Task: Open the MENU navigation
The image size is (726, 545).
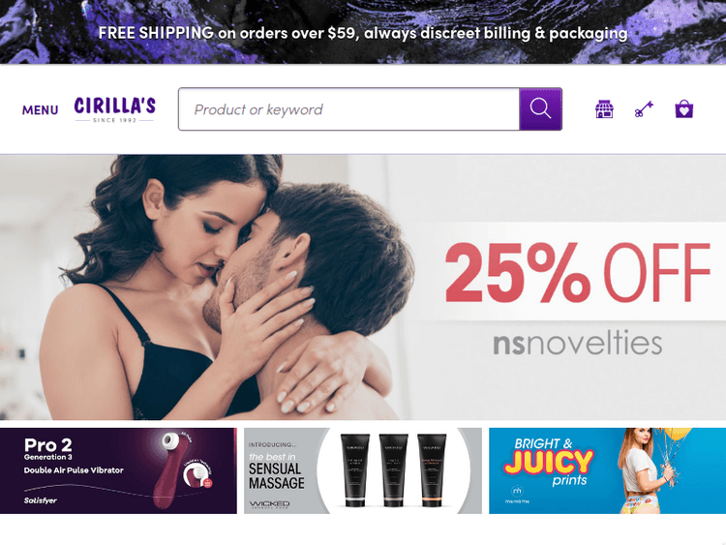Action: [x=41, y=109]
